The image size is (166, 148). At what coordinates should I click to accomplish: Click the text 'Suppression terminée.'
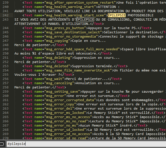93,66
